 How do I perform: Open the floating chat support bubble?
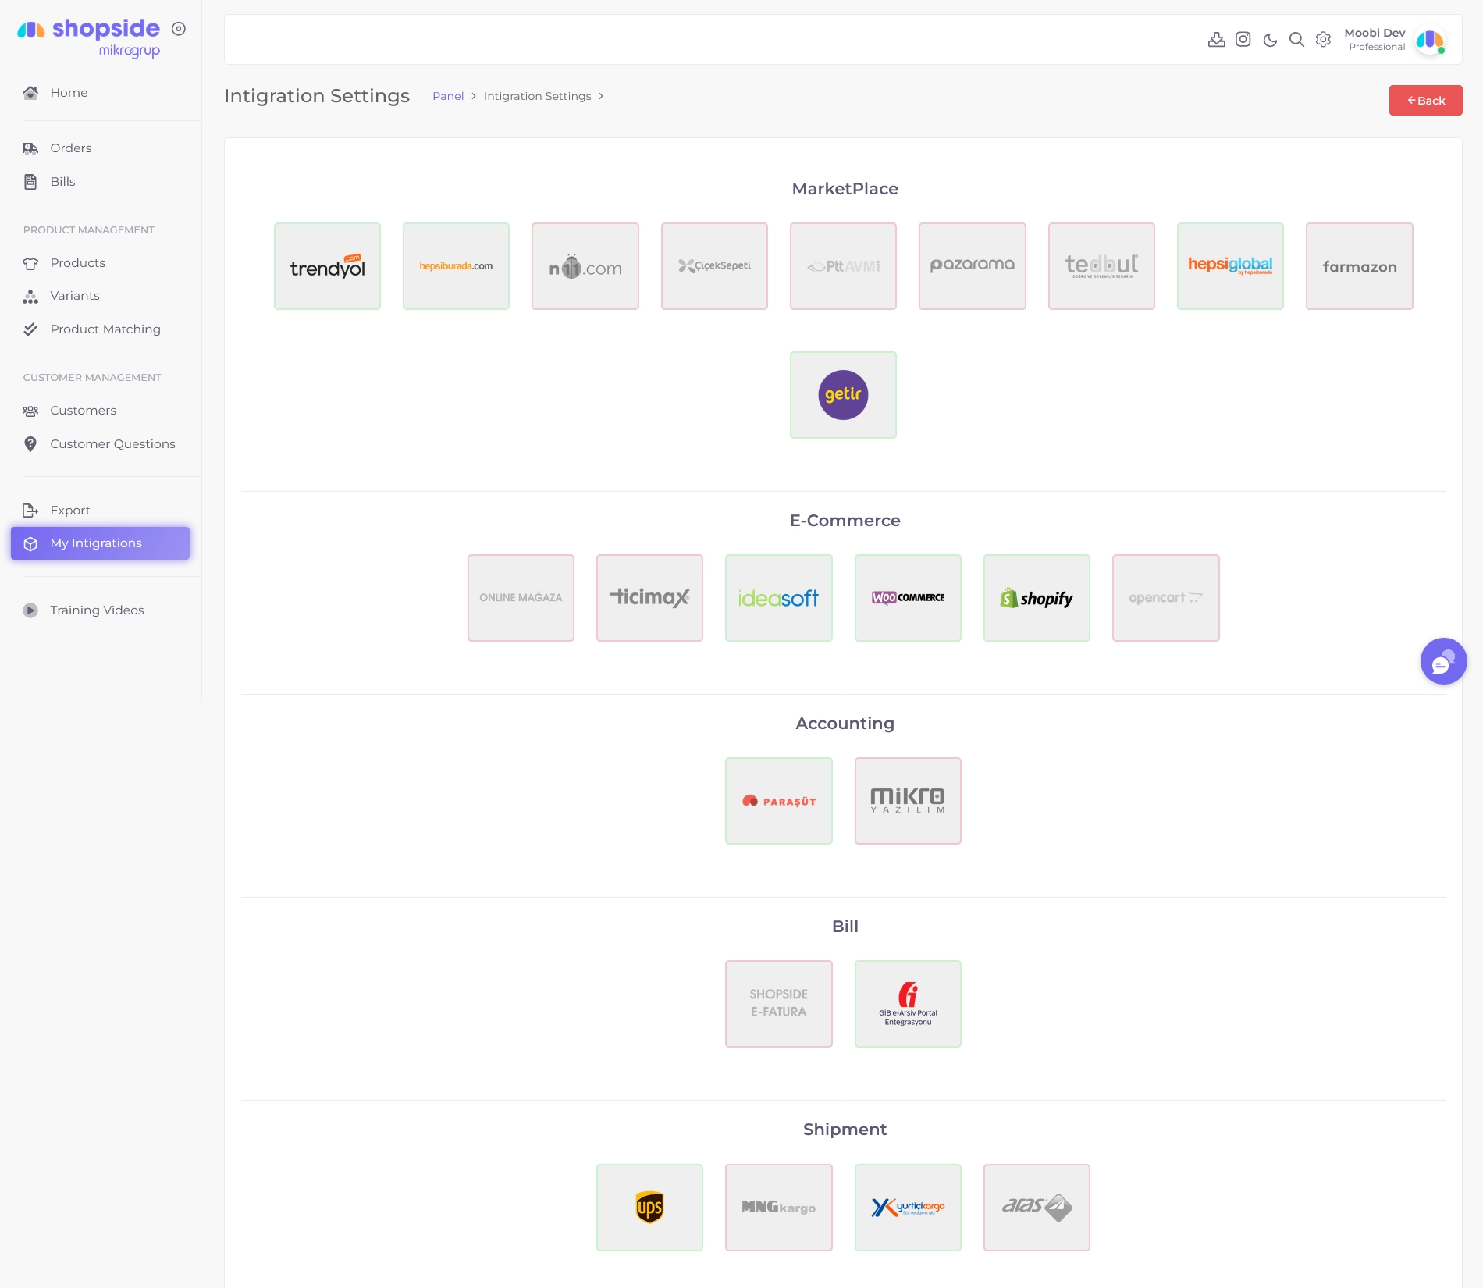[1443, 661]
